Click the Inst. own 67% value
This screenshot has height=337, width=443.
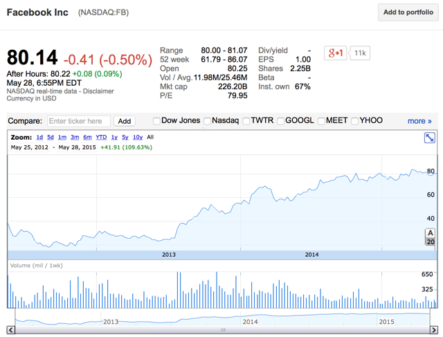click(x=302, y=86)
